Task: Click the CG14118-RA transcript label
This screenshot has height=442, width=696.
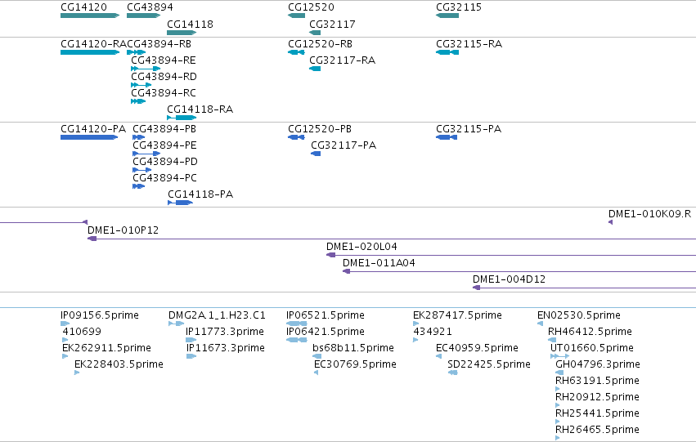Action: [x=200, y=109]
